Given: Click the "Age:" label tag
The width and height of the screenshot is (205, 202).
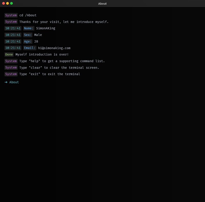Looking at the screenshot, I should click(28, 41).
